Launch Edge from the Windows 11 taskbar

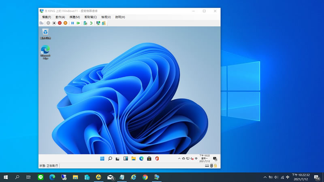tap(141, 159)
